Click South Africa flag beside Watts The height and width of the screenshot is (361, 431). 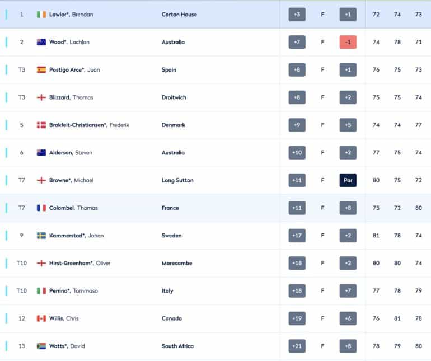41,346
